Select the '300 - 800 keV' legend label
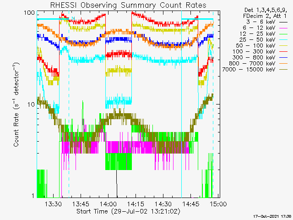Viewport: 293px width, 220px height. (x=254, y=58)
